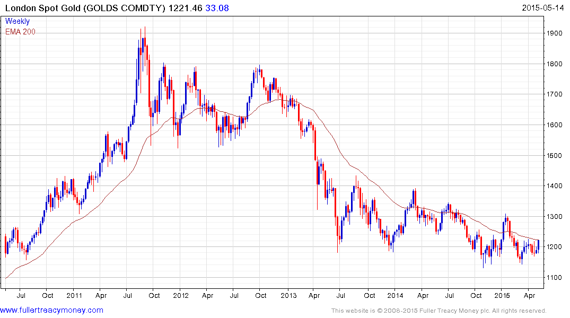Click the 2012 year label on time axis
570x318 pixels.
181,295
